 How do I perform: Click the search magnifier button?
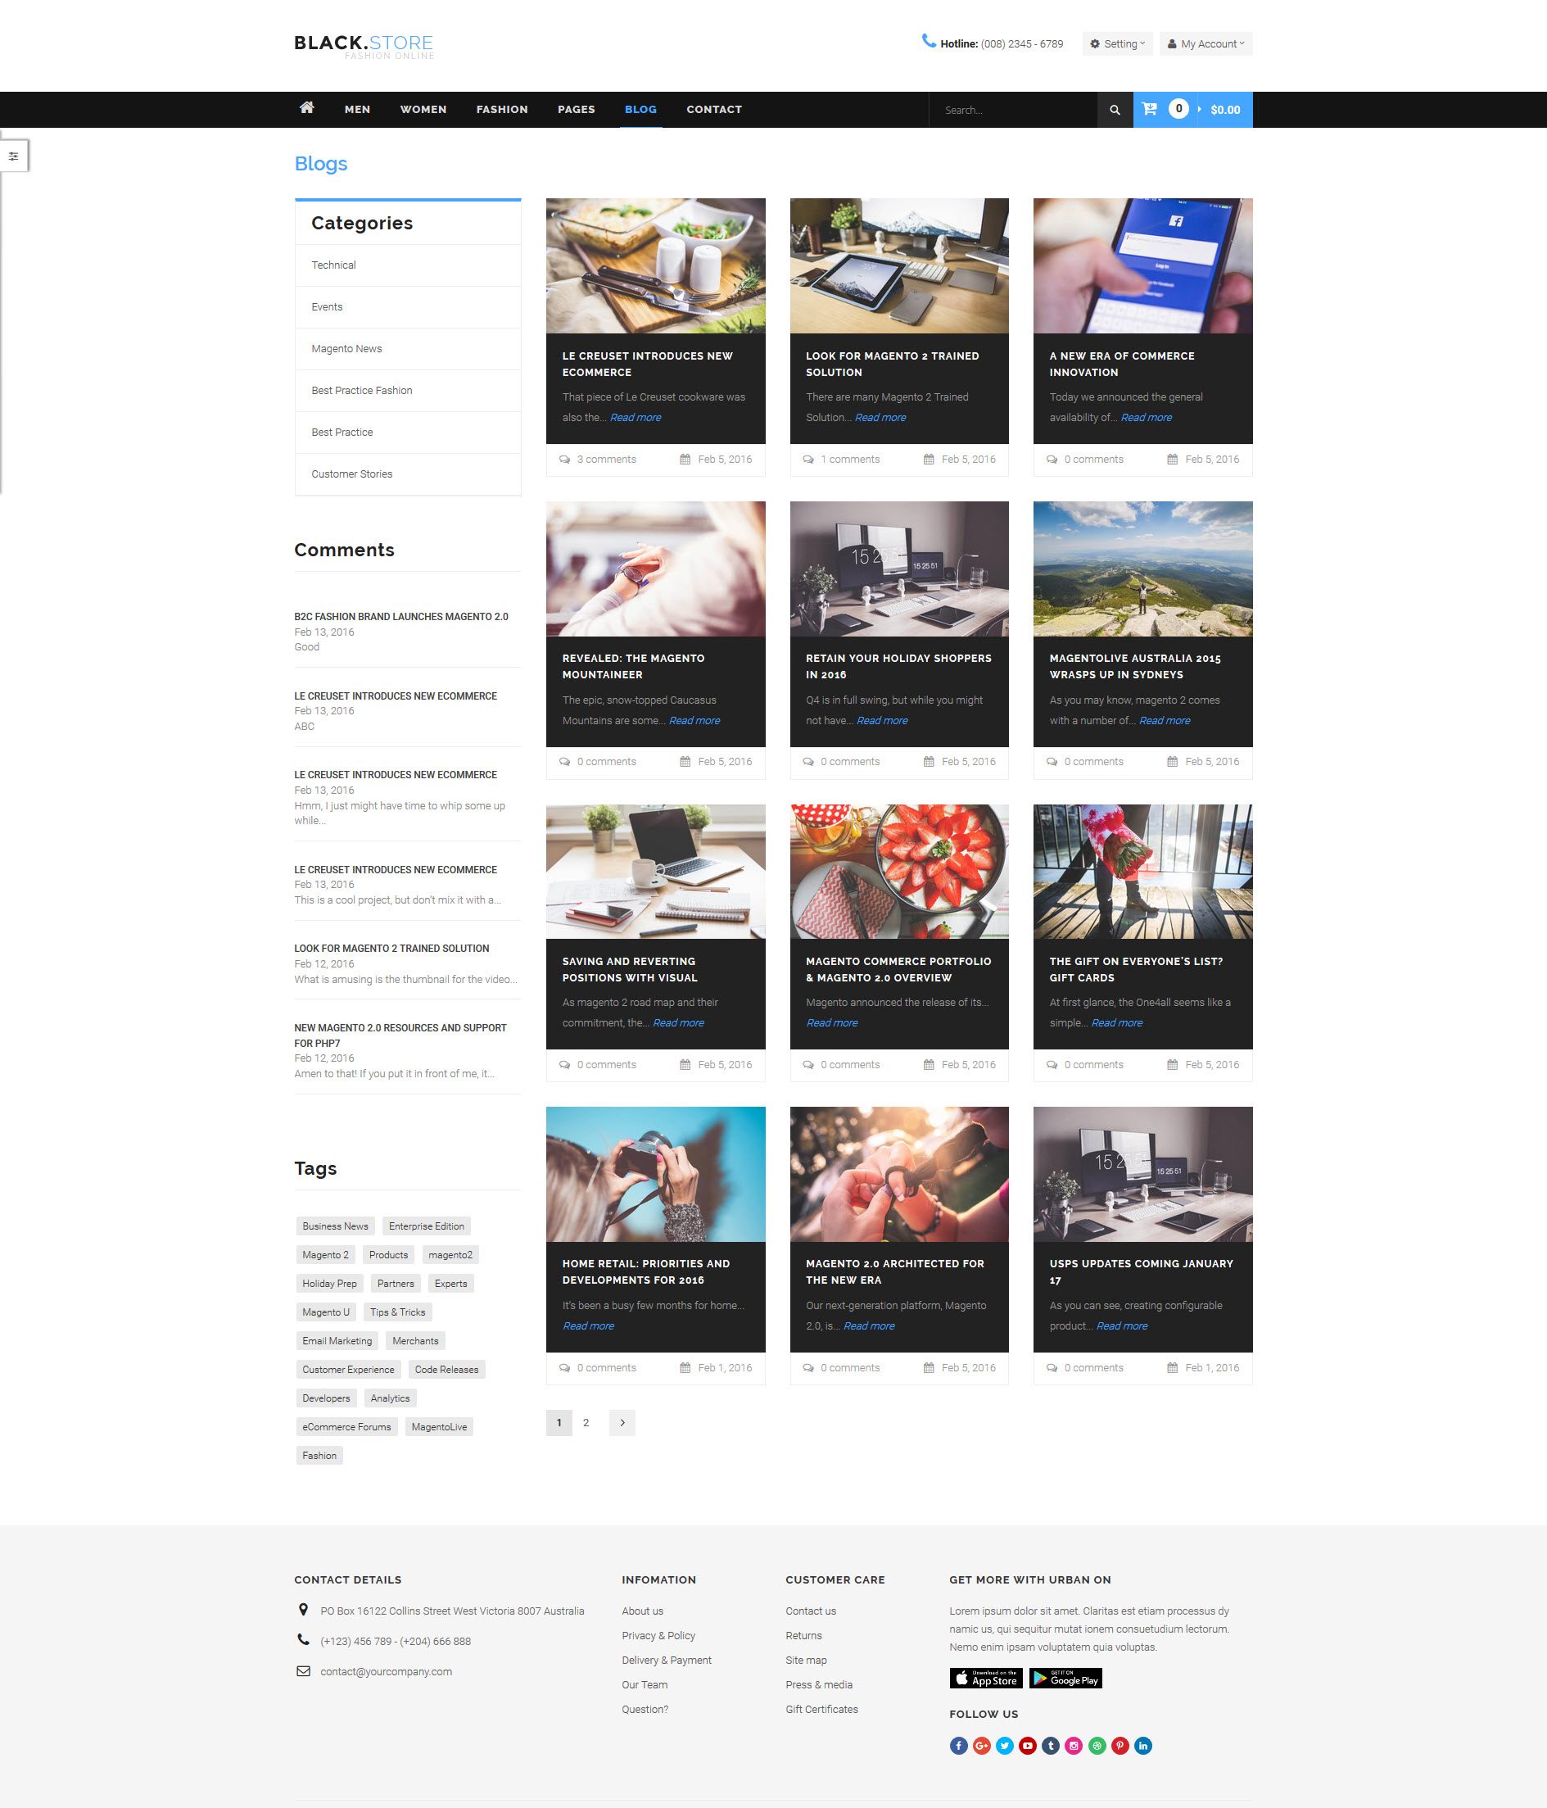(x=1115, y=110)
